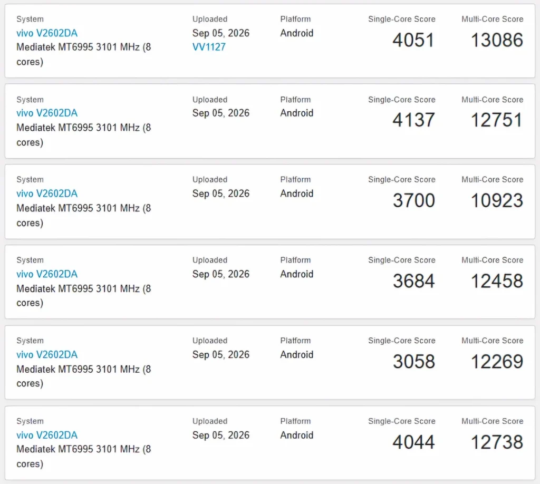Click the 12458 multi-core score
Image resolution: width=540 pixels, height=484 pixels.
coord(497,281)
